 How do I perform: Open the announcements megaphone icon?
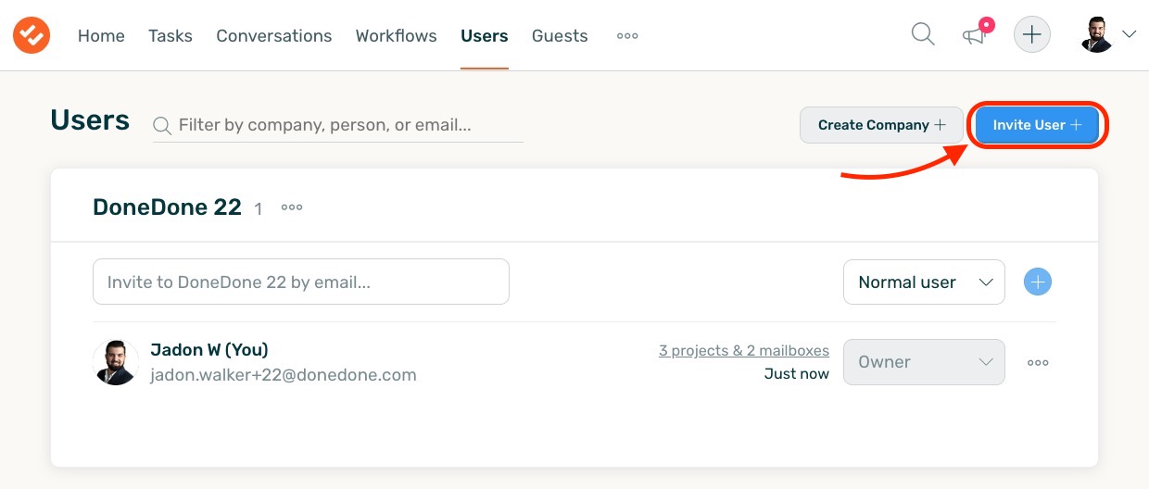975,34
